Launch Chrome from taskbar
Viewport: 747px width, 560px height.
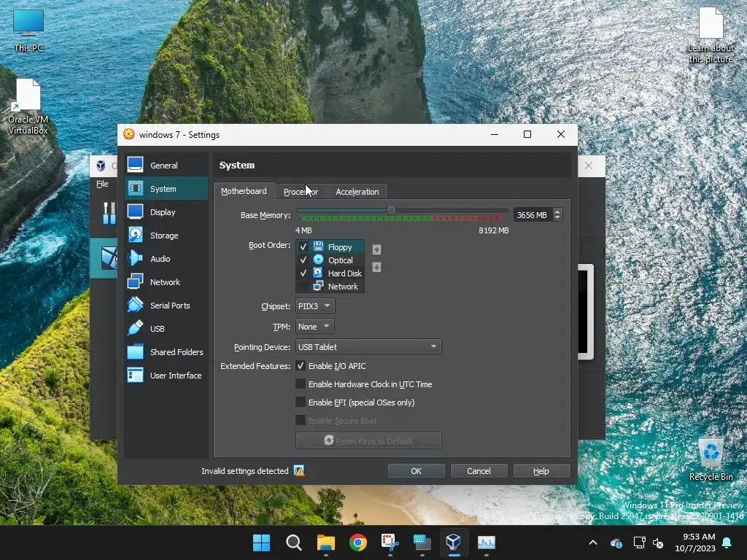coord(357,542)
